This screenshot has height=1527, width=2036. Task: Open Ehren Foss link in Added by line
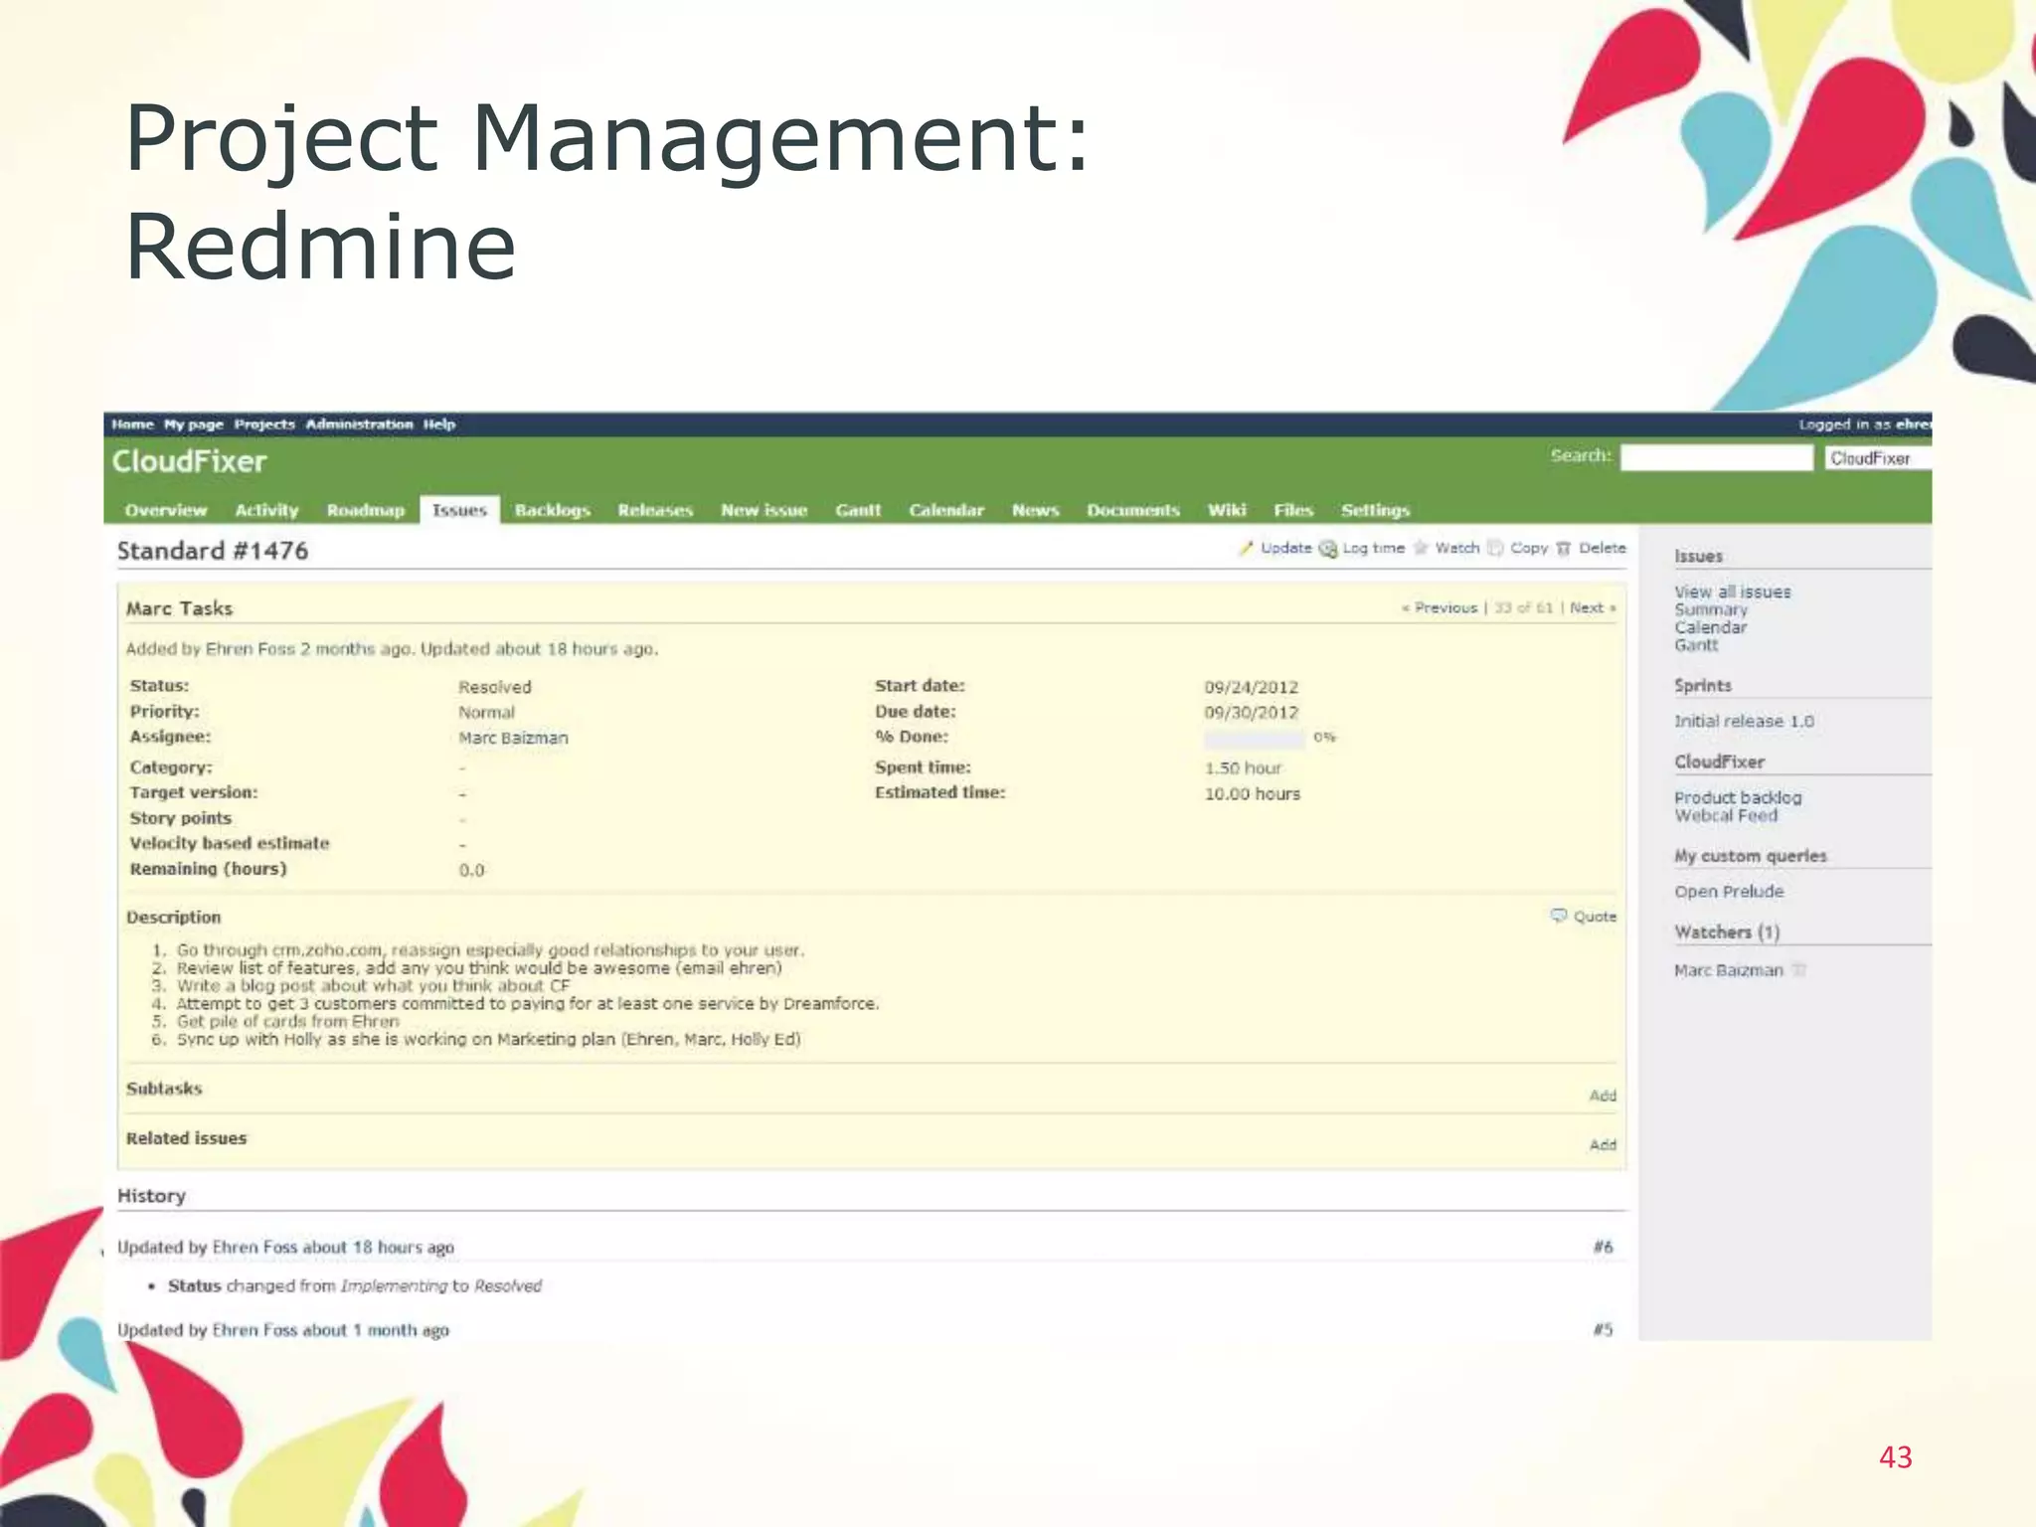(251, 649)
